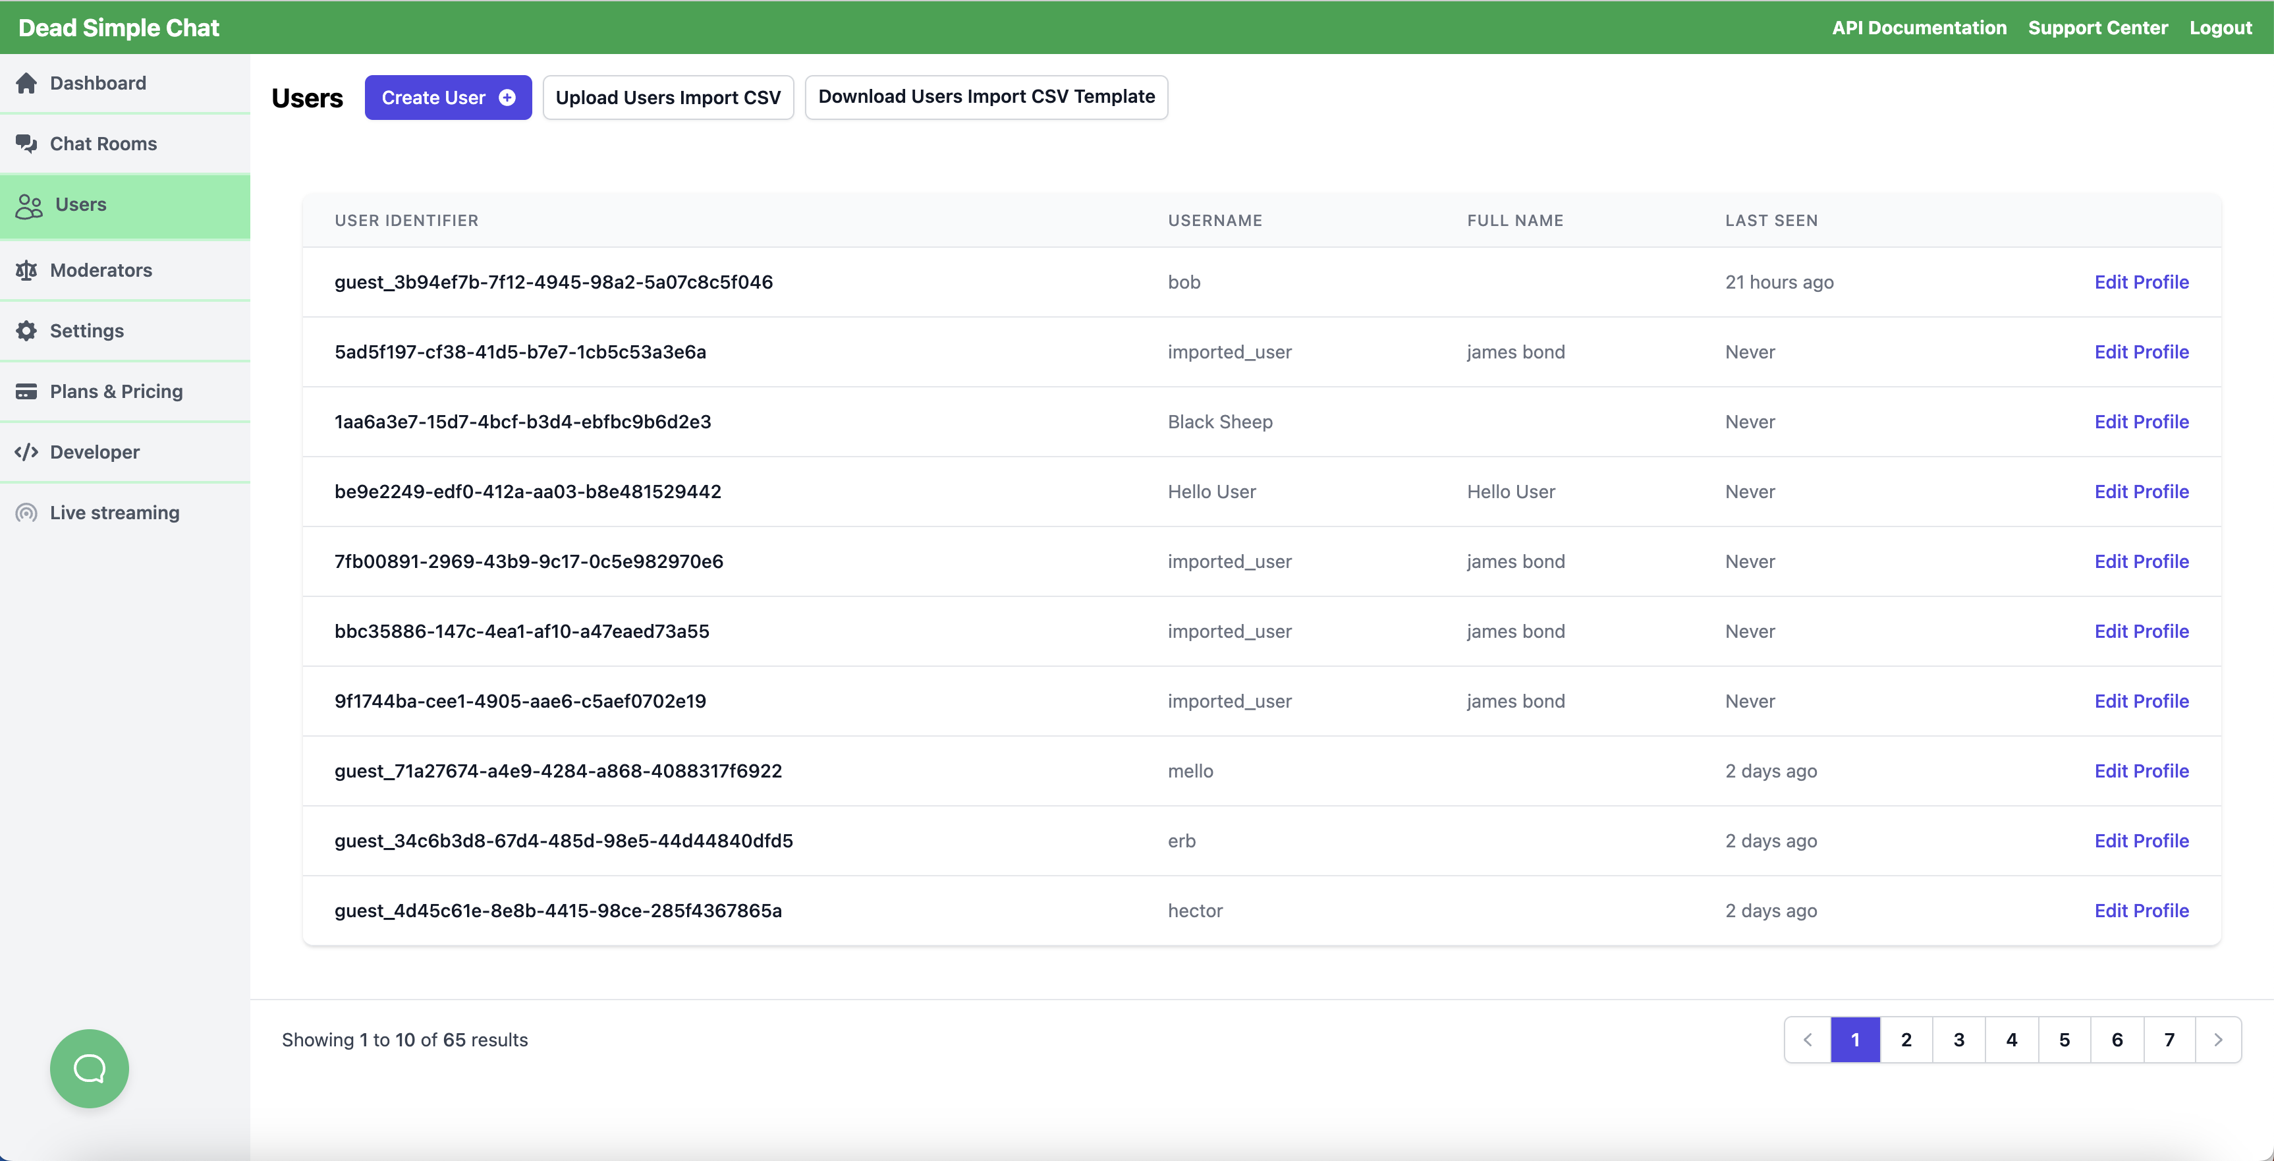Screen dimensions: 2274x1161
Task: Go to page 4 of results
Action: (x=2012, y=1040)
